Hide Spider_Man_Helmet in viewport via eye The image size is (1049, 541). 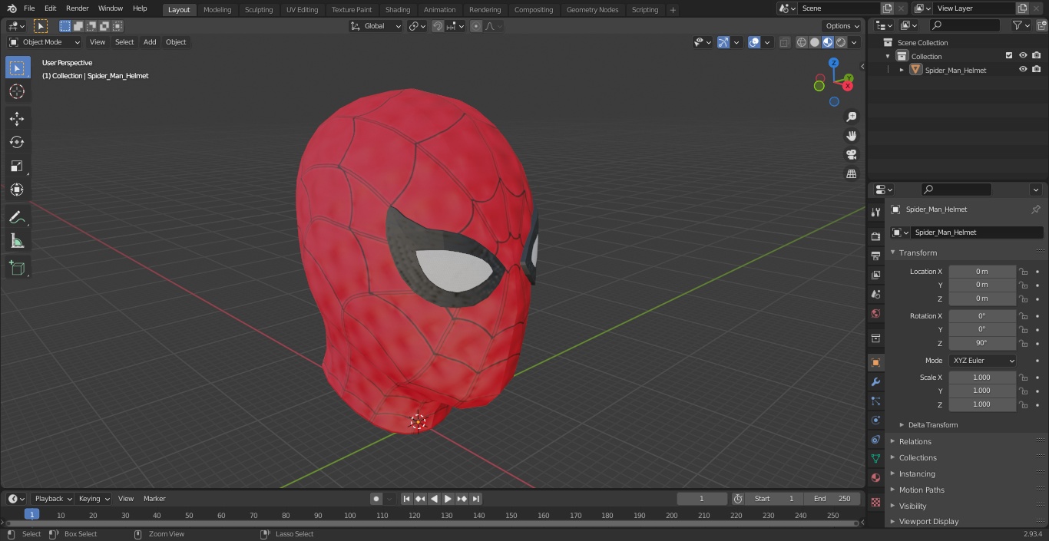(x=1023, y=70)
